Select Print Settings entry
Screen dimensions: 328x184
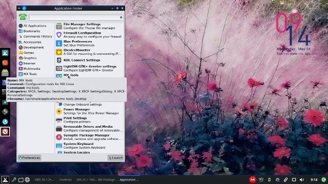click(90, 120)
